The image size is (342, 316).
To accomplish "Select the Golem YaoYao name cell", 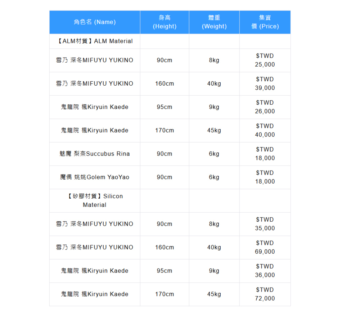I will pos(95,177).
